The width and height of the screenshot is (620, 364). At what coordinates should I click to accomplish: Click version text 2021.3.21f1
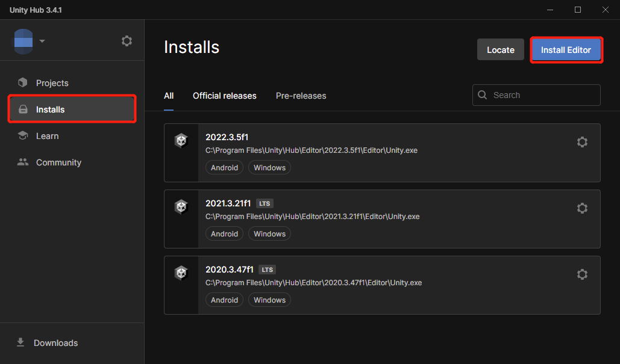tap(228, 203)
